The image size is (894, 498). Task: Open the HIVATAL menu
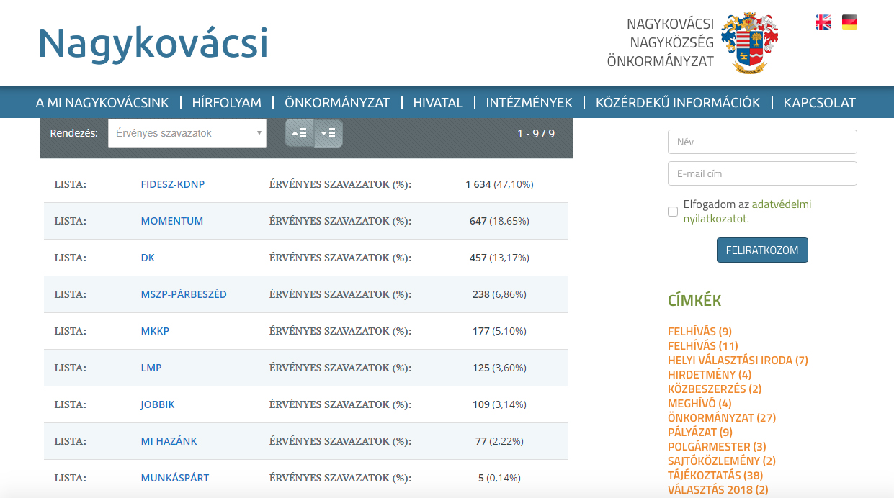438,103
